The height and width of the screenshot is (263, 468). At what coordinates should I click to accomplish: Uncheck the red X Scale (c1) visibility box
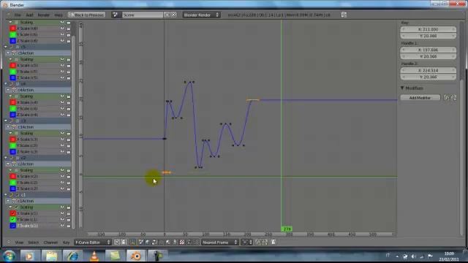pyautogui.click(x=12, y=213)
